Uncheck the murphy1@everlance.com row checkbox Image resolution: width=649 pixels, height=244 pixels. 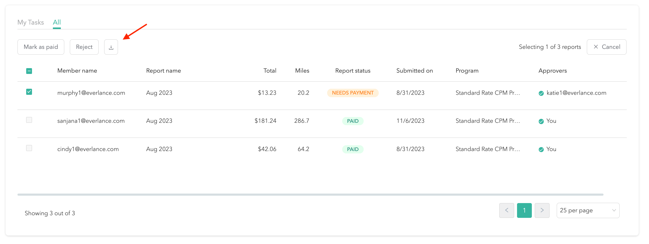(29, 92)
